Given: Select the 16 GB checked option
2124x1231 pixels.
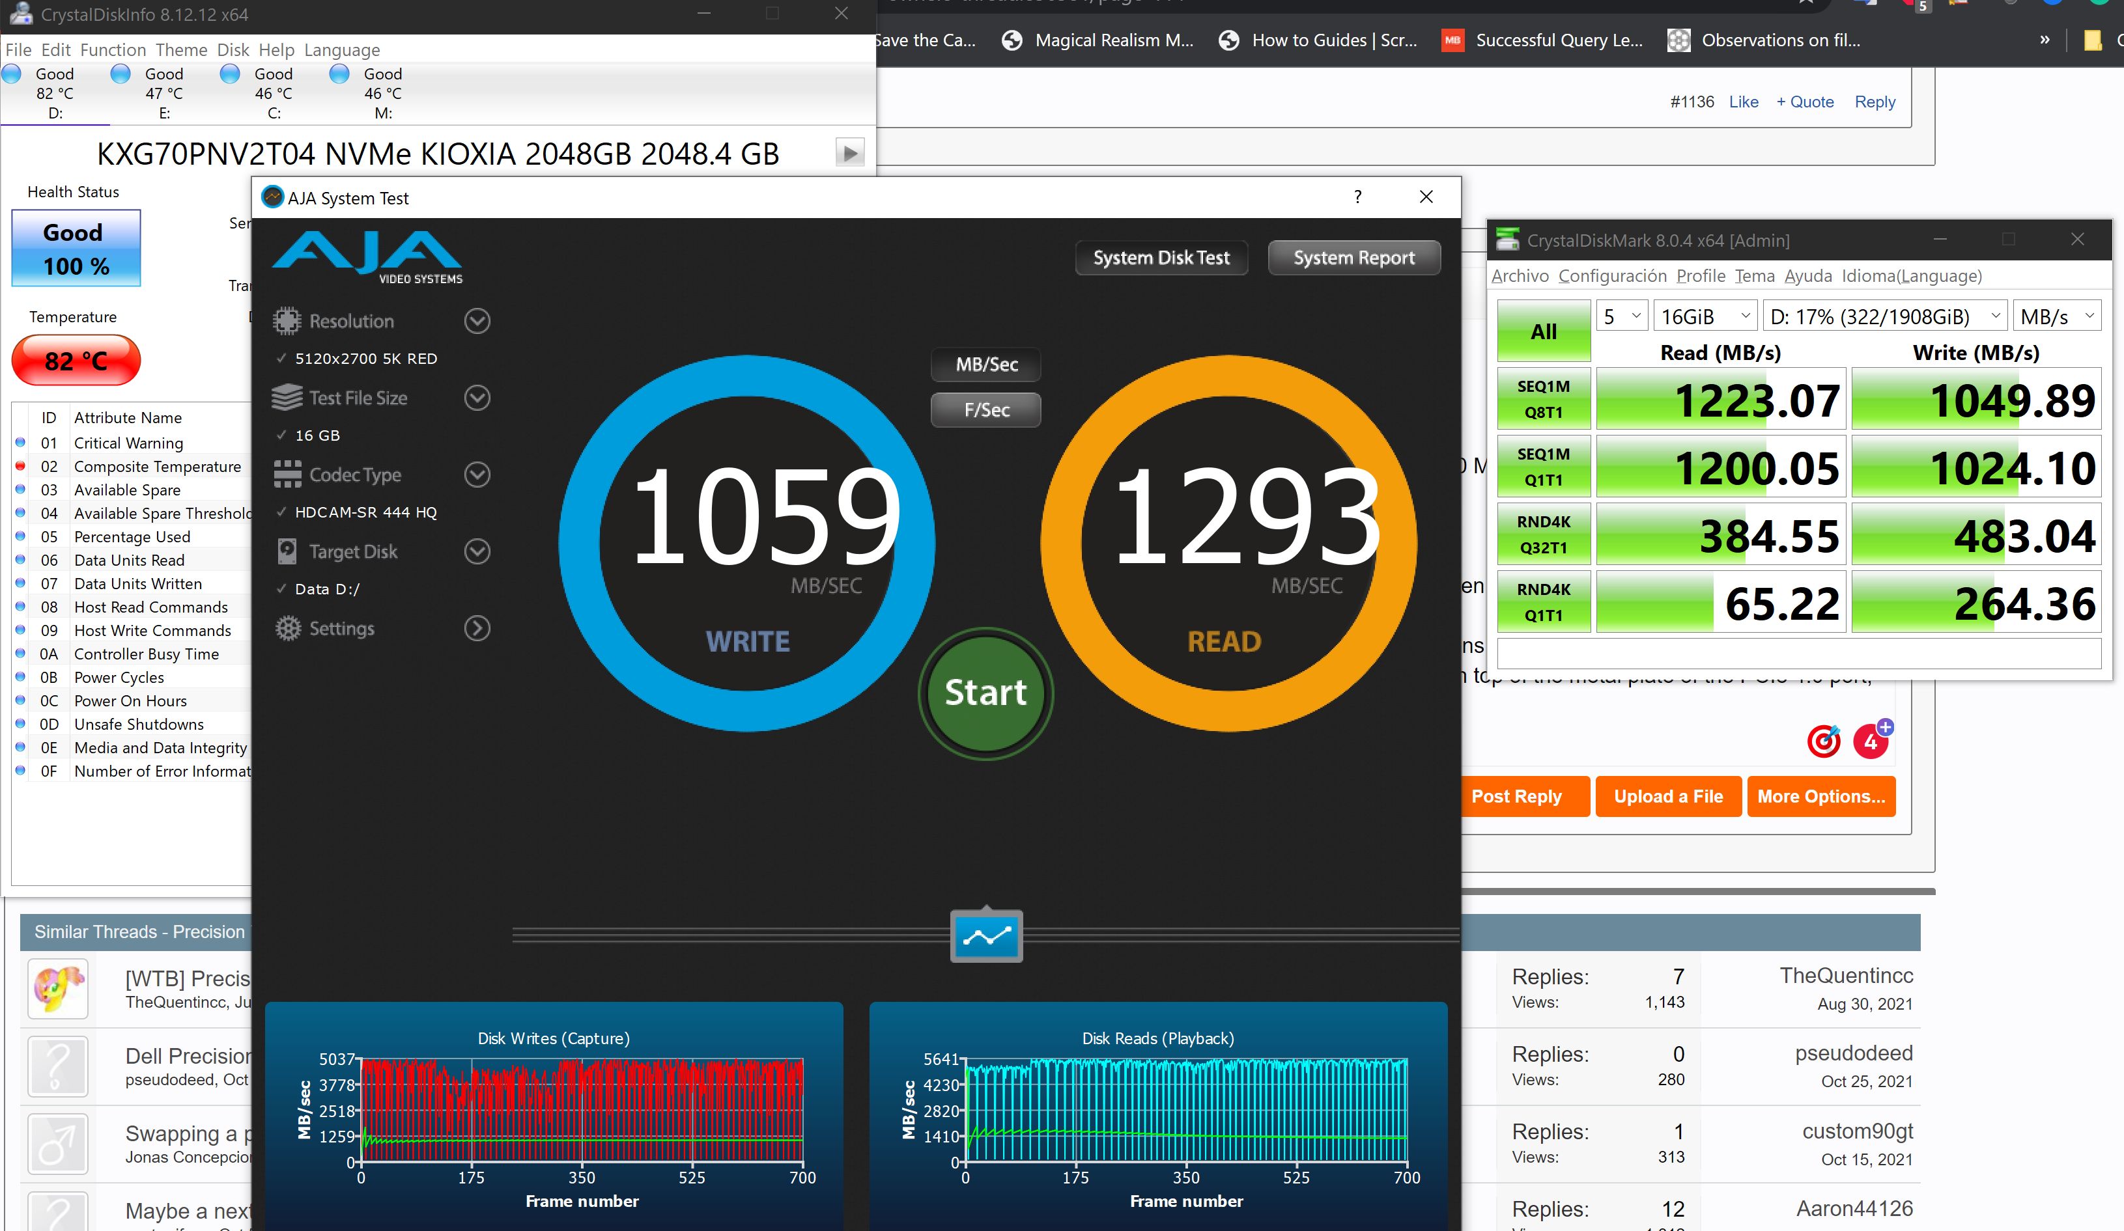Looking at the screenshot, I should coord(309,436).
